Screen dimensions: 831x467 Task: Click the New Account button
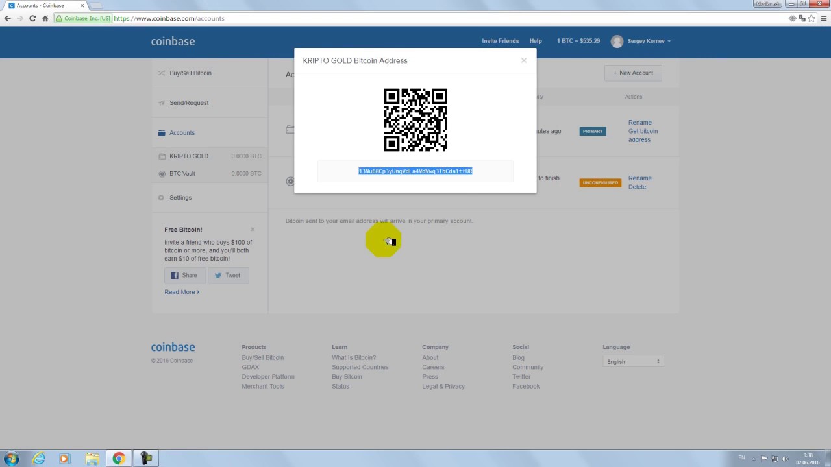633,73
